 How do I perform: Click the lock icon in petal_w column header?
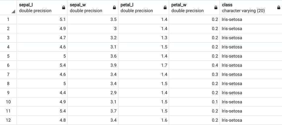point(216,8)
